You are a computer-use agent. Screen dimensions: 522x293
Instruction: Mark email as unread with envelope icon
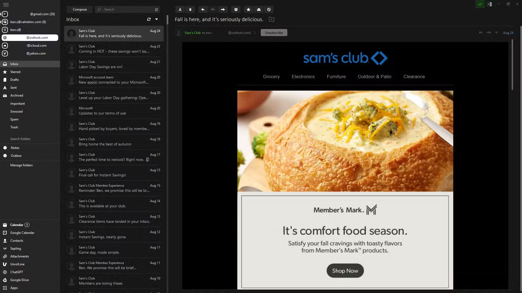259,9
